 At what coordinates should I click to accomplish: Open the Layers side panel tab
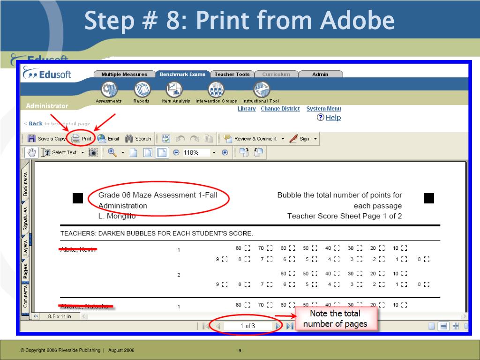pyautogui.click(x=25, y=248)
